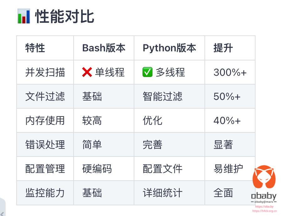
Task: Click the 300%+ improvement cell
Action: tap(230, 72)
